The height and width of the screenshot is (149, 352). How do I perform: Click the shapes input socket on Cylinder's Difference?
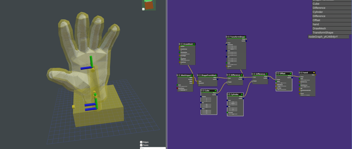[x=252, y=81]
